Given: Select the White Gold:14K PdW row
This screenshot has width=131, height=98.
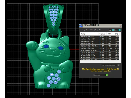Looking at the screenshot, I should pos(100,59).
